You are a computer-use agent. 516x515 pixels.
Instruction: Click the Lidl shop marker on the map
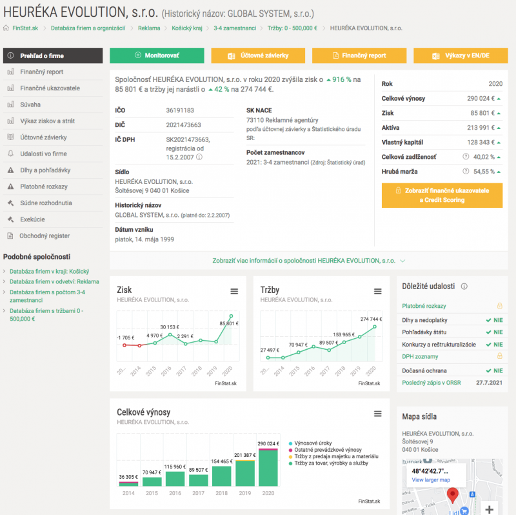click(464, 511)
